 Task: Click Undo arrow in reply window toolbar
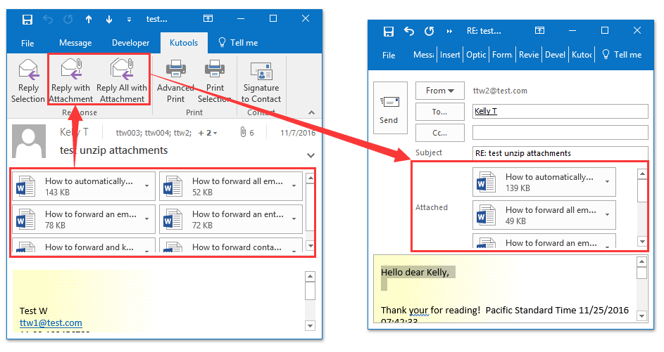pos(409,31)
